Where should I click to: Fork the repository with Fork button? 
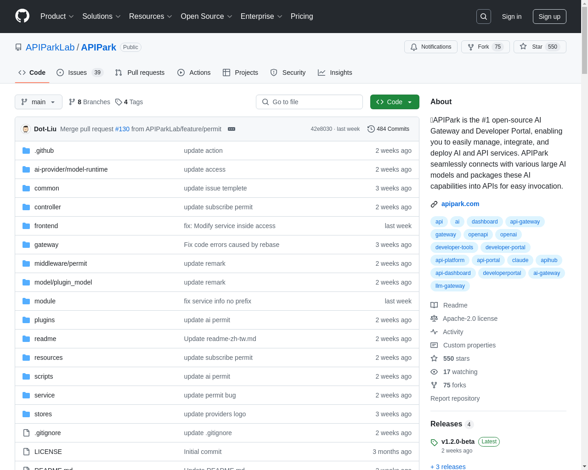point(485,47)
